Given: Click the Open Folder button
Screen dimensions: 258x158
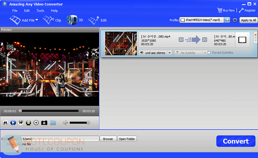Looking at the screenshot, I should [127, 139].
